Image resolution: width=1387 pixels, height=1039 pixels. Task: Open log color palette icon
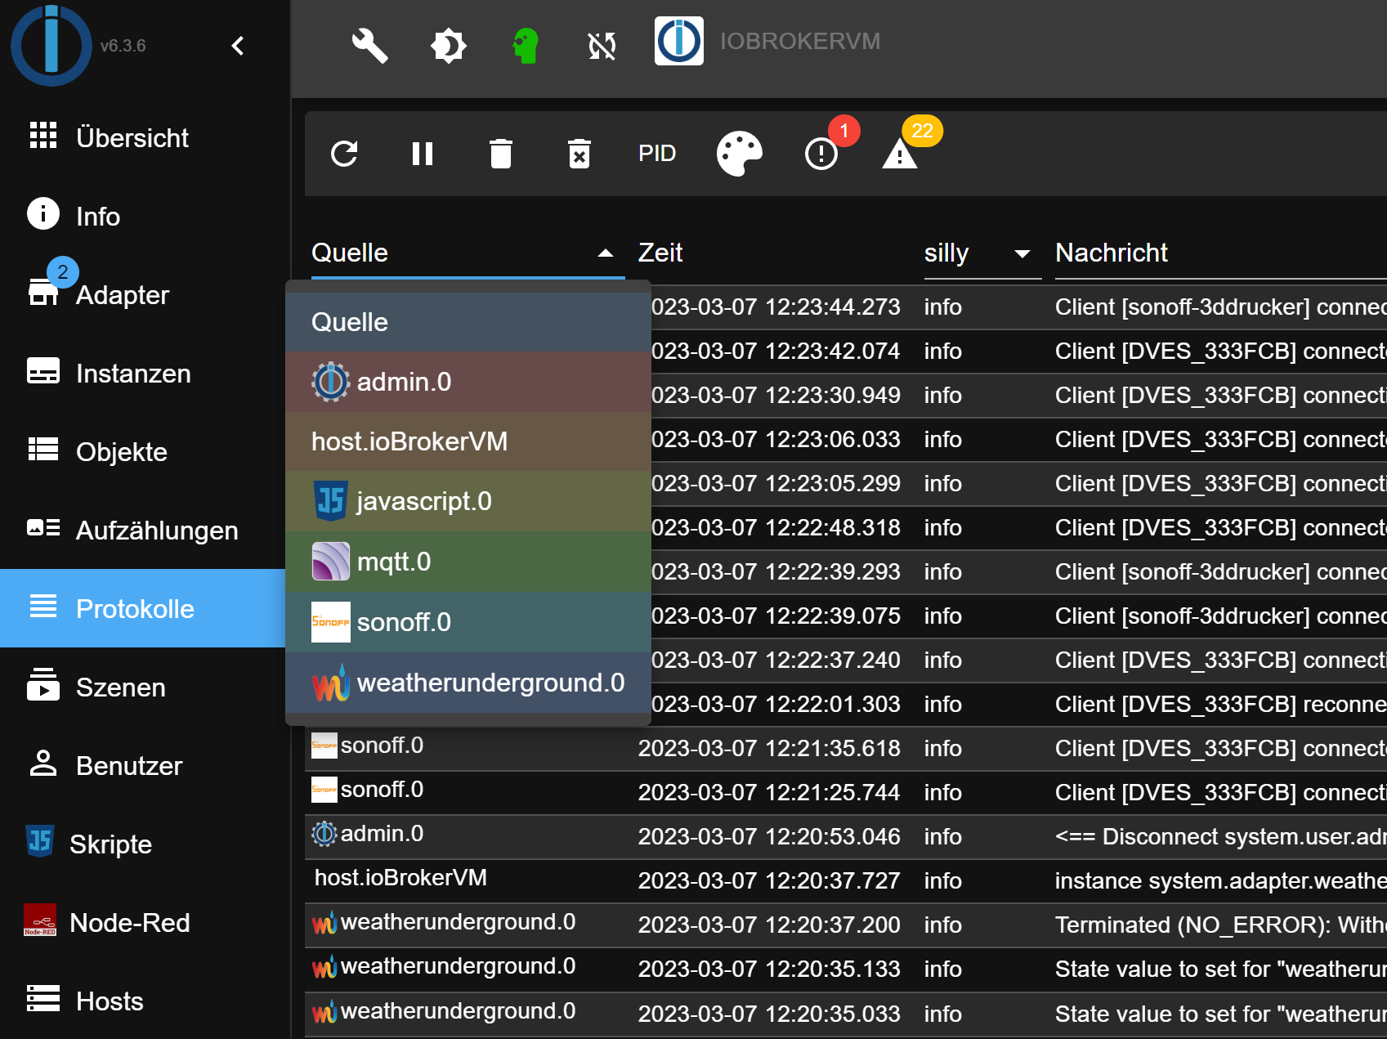740,154
